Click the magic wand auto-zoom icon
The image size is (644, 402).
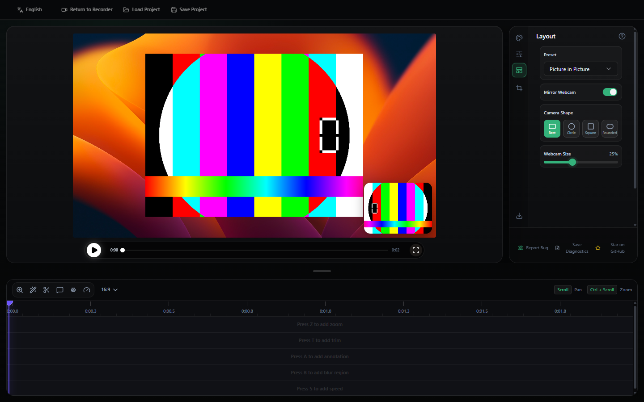pos(33,290)
